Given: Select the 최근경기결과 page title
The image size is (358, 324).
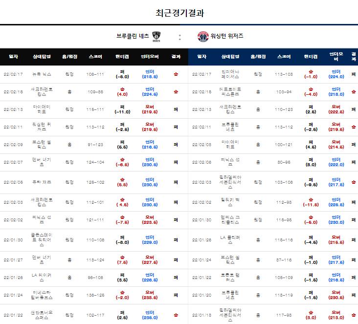Looking at the screenshot, I should coord(179,13).
